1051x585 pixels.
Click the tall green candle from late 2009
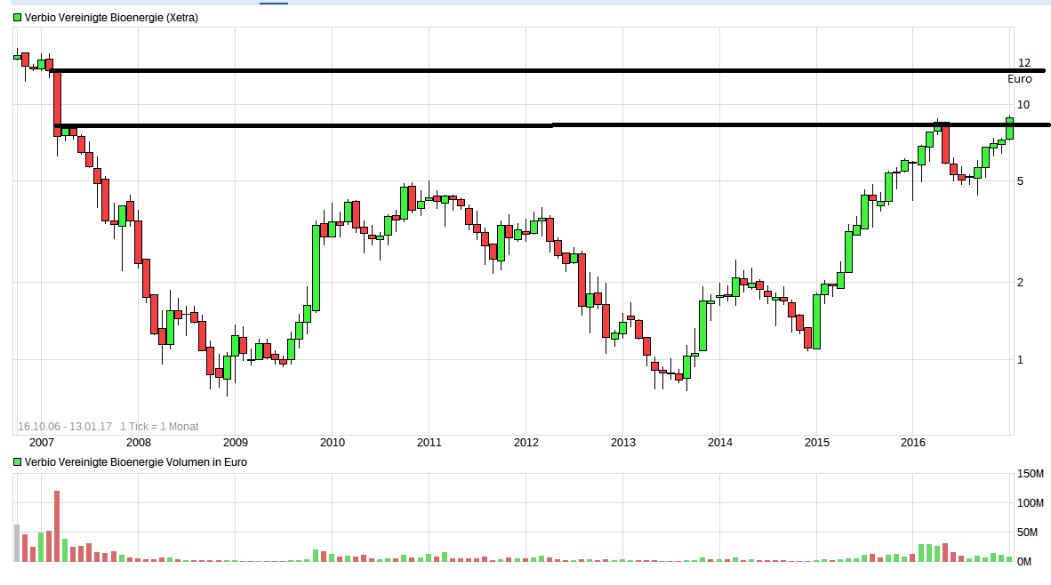coord(316,267)
